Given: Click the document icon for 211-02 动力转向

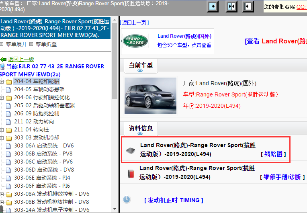Looking at the screenshot, I should [x=8, y=122].
